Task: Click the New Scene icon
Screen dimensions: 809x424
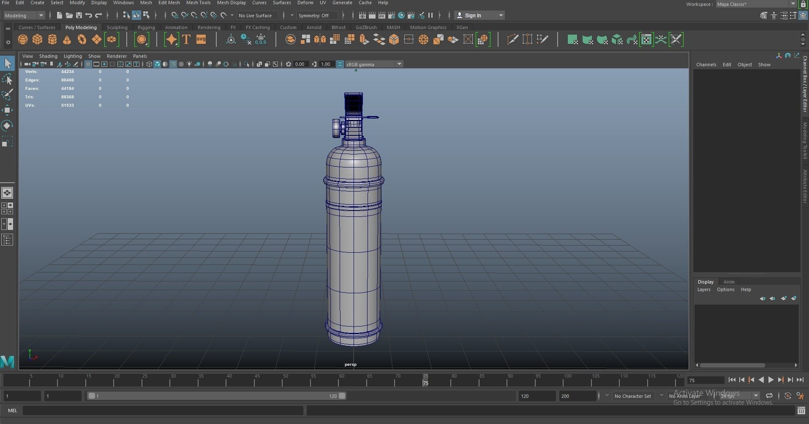Action: (x=59, y=16)
